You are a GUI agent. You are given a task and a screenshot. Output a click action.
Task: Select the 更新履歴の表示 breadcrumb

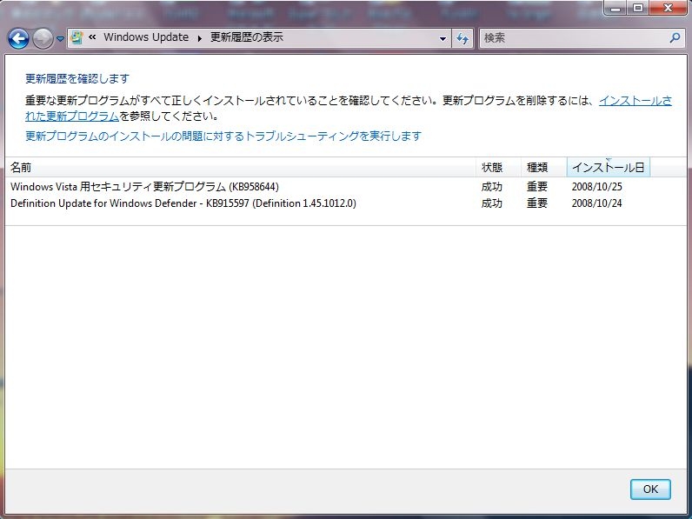[247, 37]
